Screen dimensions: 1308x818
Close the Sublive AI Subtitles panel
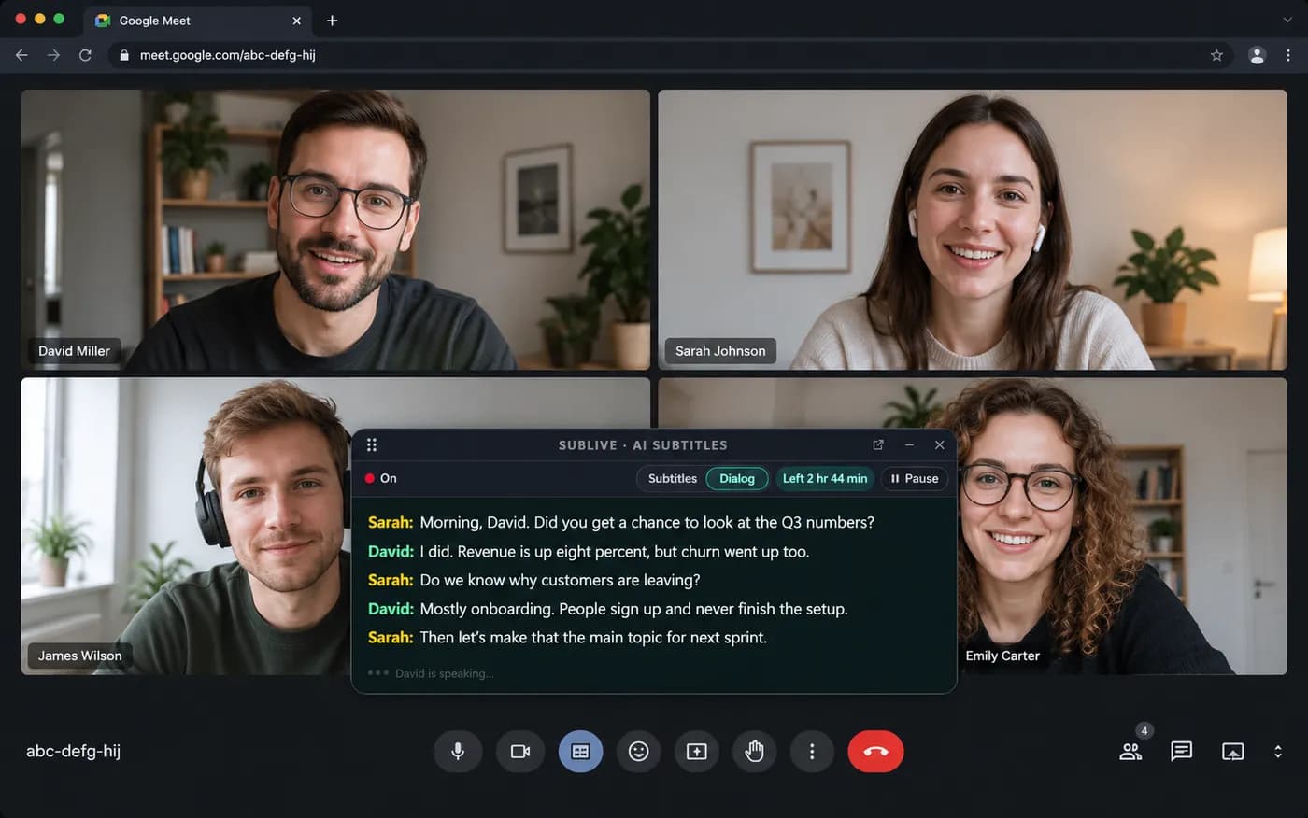pos(940,445)
